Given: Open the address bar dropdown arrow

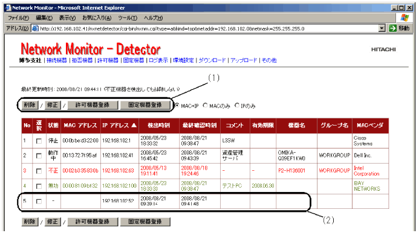Looking at the screenshot, I should click(382, 28).
